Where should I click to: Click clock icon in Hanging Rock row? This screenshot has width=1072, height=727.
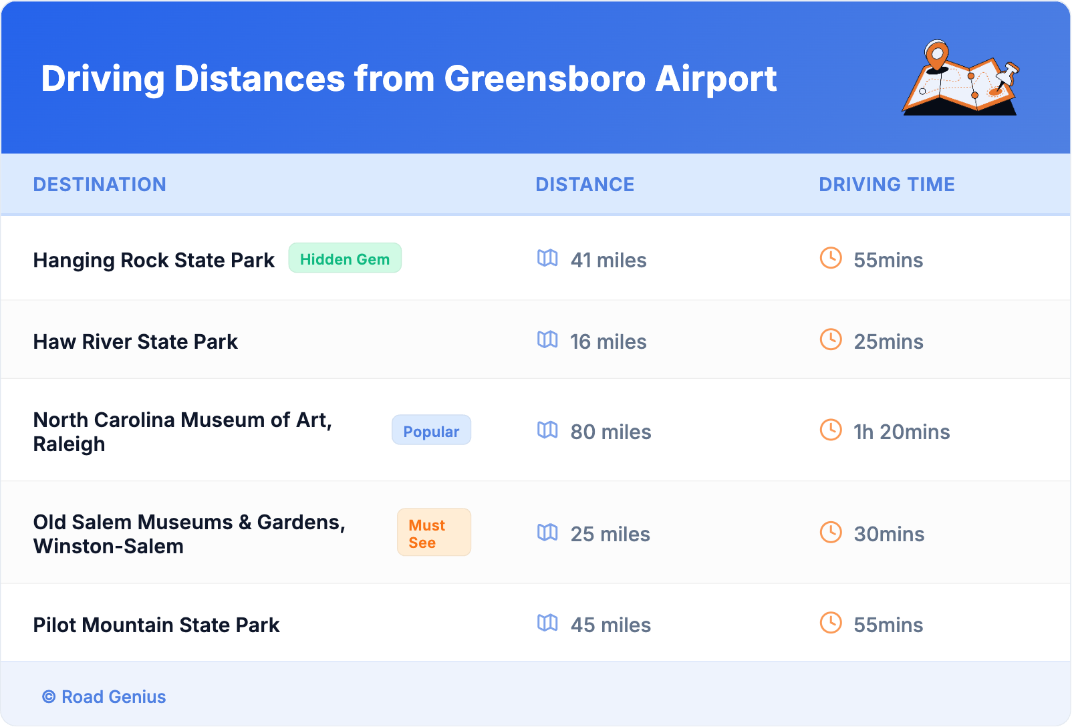click(x=831, y=258)
